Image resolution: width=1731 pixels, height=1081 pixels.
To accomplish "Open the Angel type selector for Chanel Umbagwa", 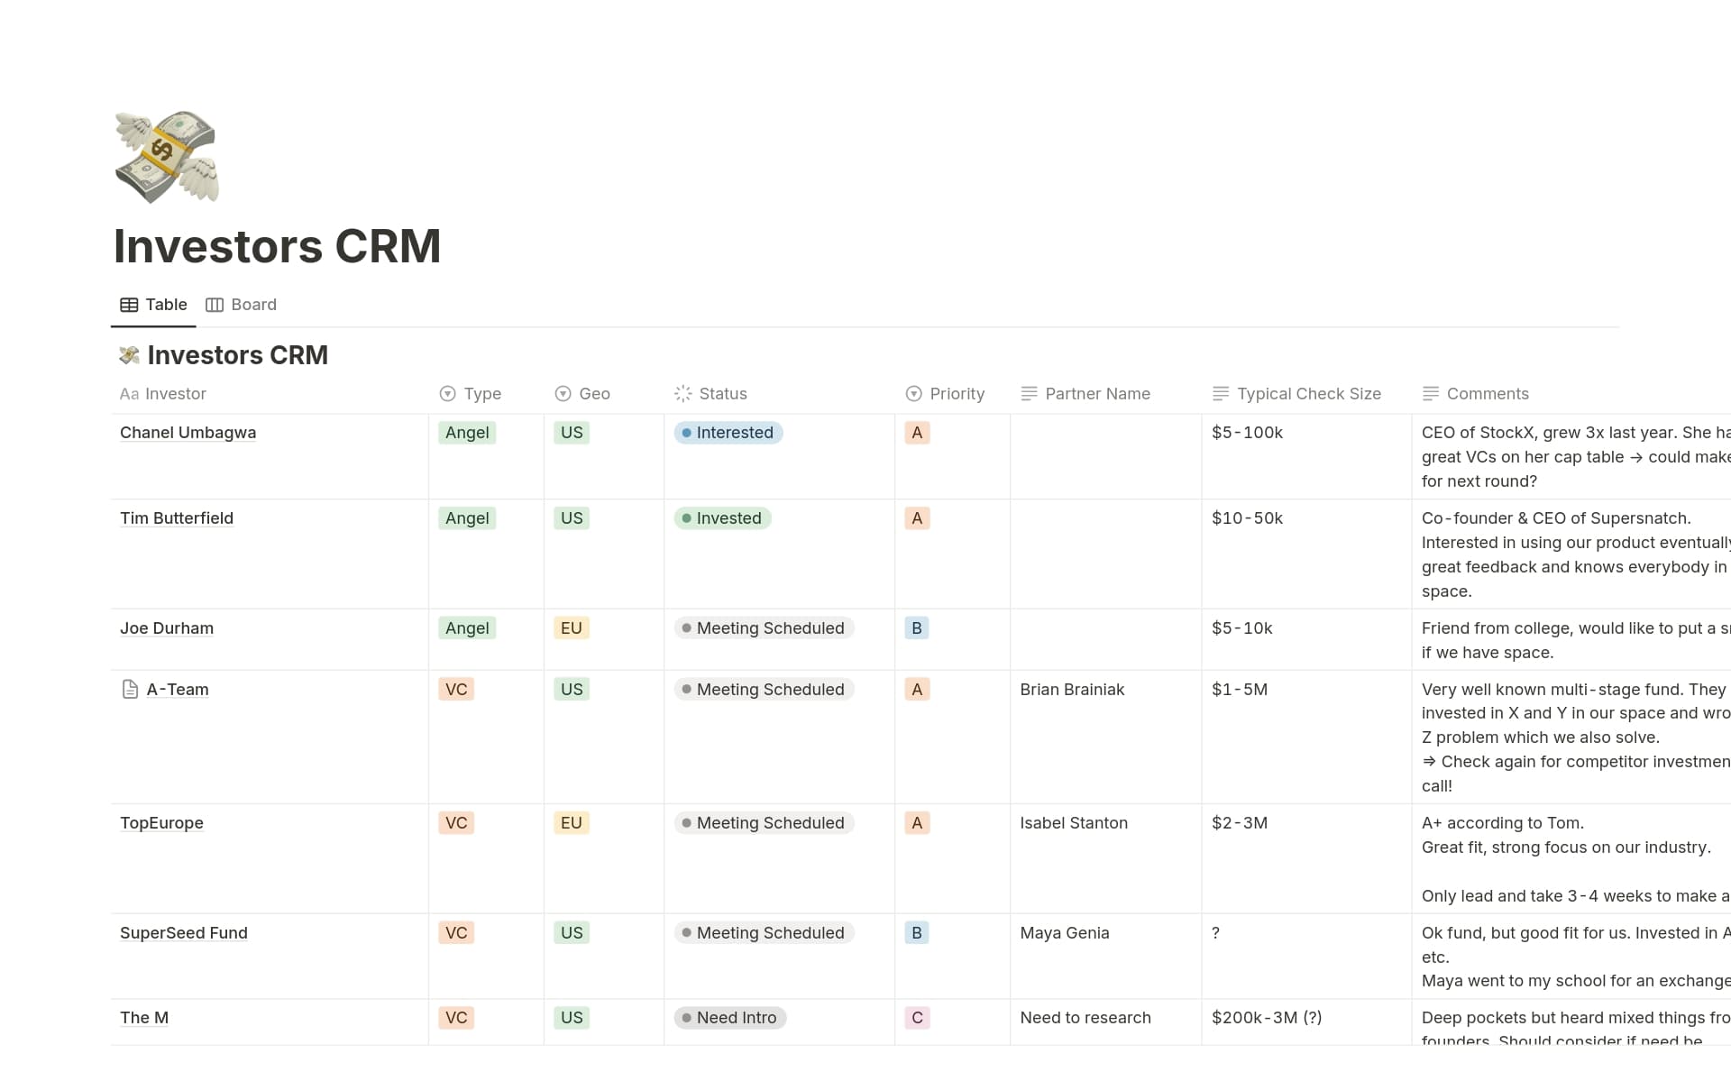I will pos(466,433).
